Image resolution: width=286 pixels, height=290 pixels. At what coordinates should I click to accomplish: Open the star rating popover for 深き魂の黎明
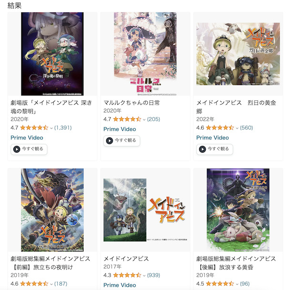click(34, 127)
